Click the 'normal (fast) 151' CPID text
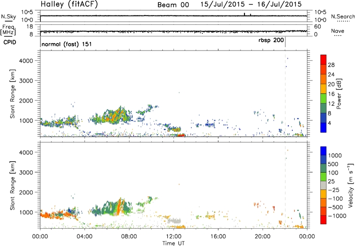This screenshot has width=355, height=246. [x=67, y=44]
